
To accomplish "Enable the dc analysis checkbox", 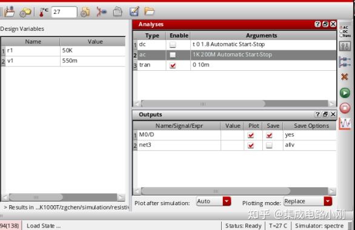I will coord(173,45).
